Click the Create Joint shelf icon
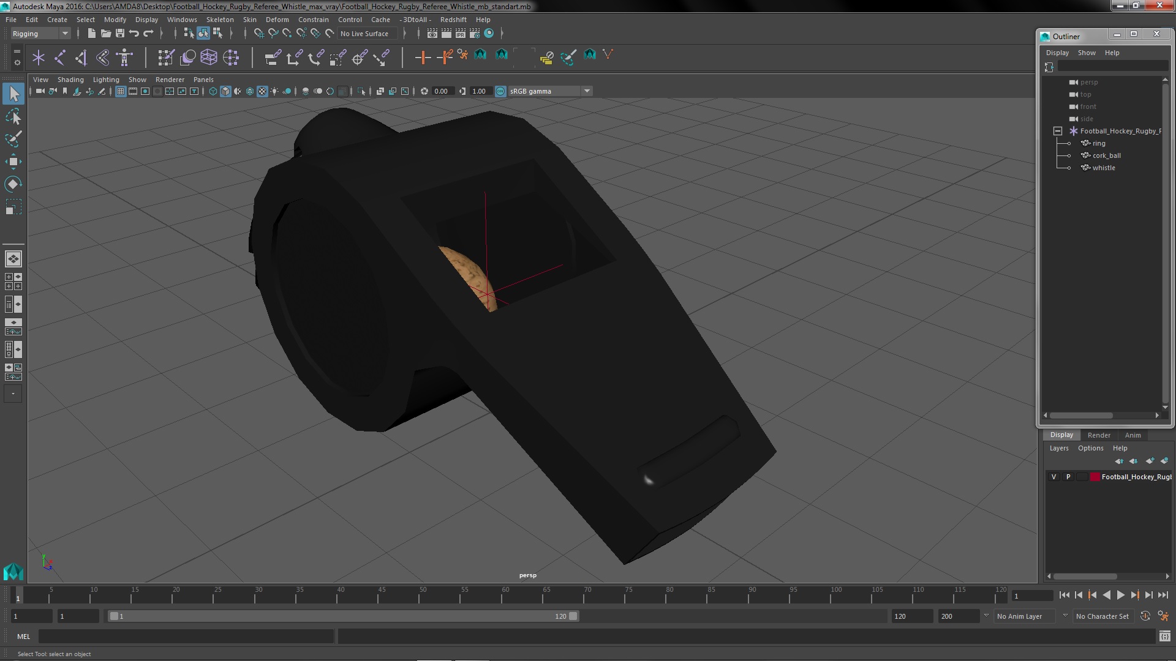 [x=60, y=58]
